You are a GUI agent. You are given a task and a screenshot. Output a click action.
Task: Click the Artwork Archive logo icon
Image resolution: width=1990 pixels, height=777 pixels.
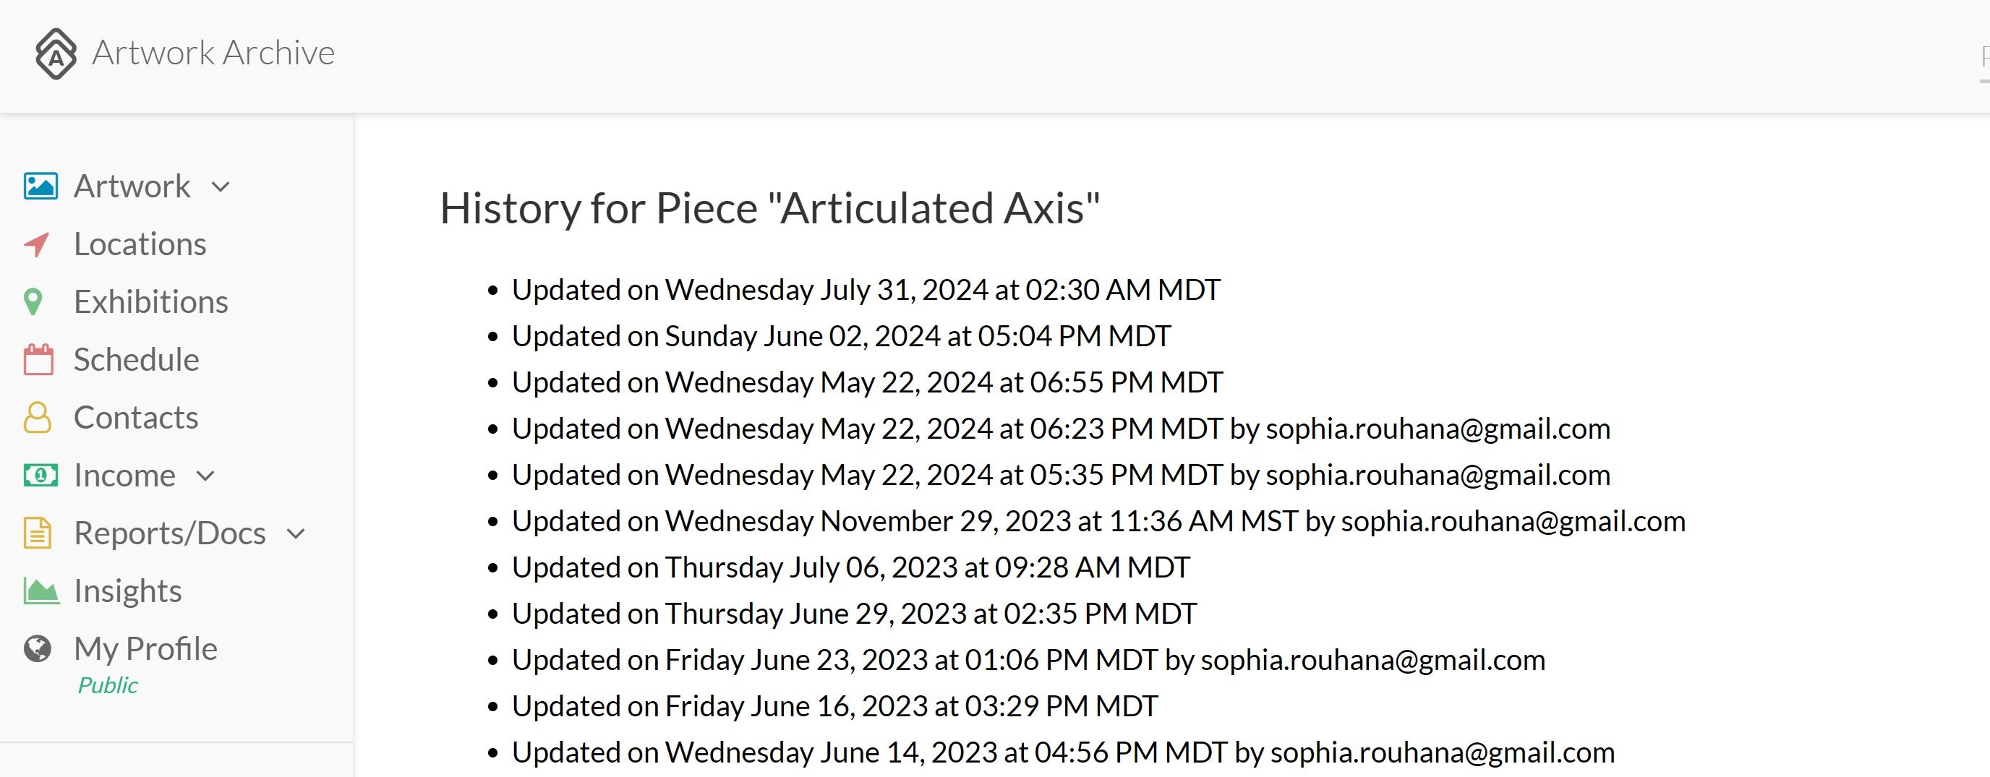[x=56, y=53]
